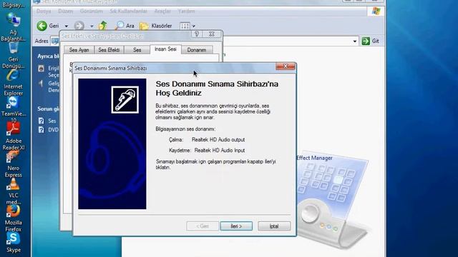Click the İptal button in the wizard

coord(274,226)
